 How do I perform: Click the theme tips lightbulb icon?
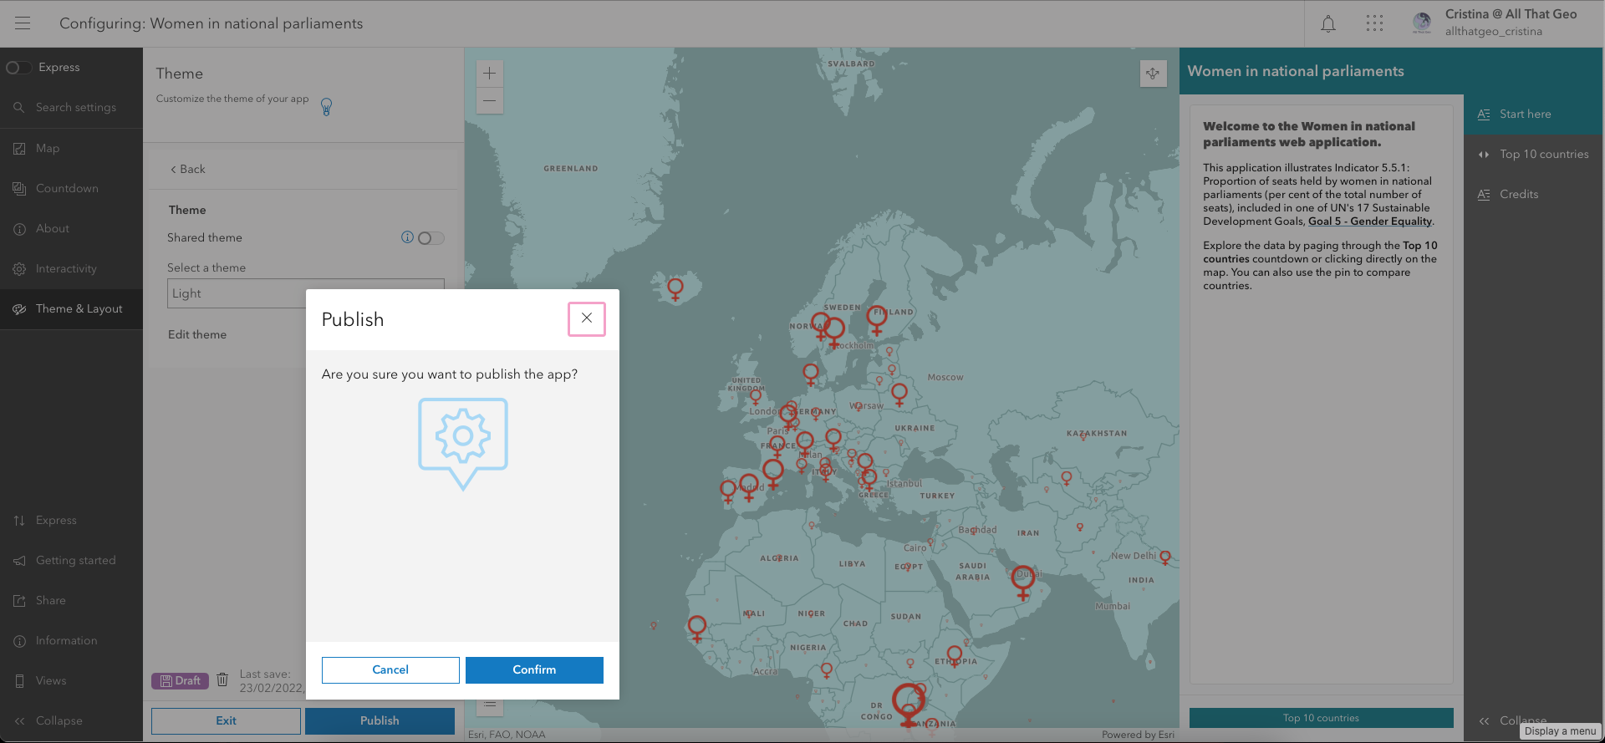327,106
